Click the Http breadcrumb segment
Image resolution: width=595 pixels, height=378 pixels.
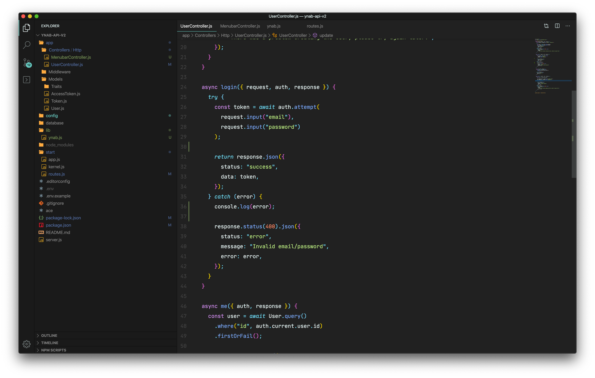click(225, 35)
